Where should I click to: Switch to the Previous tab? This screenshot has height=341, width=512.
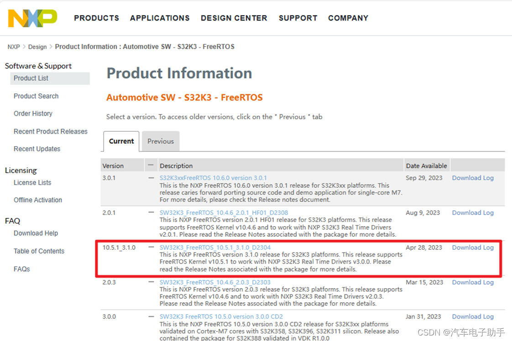[x=161, y=141]
